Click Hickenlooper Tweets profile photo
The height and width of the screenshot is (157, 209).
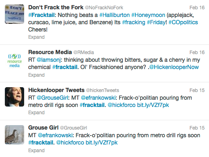click(x=14, y=97)
